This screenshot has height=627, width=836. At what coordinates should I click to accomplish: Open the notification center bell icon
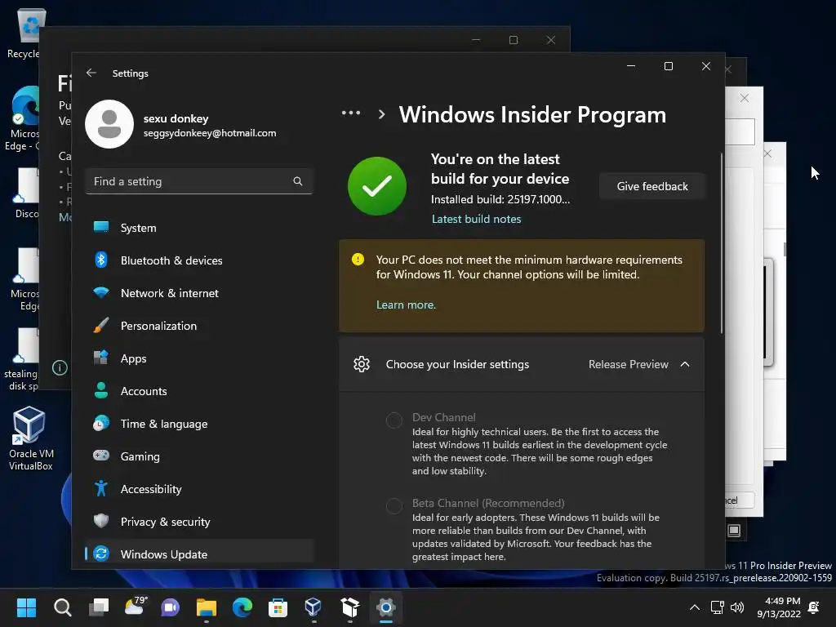pyautogui.click(x=814, y=607)
